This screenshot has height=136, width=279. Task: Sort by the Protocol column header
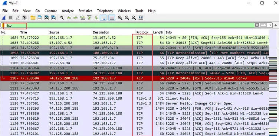click(144, 32)
